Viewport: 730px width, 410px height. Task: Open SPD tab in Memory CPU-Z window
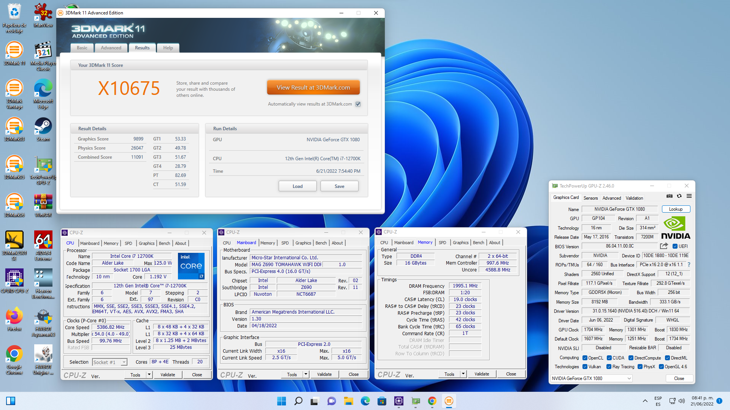tap(443, 243)
